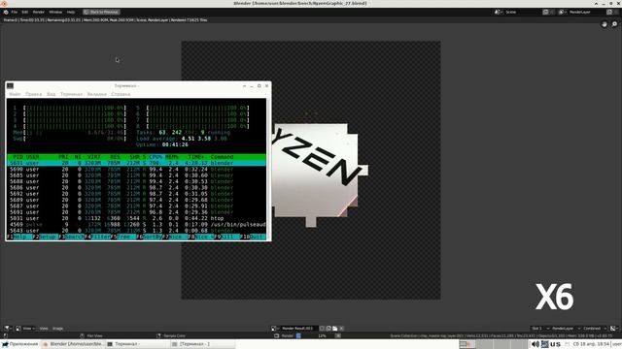The image size is (622, 349).
Task: Click the rendered Ryzen image tile
Action: [320, 174]
